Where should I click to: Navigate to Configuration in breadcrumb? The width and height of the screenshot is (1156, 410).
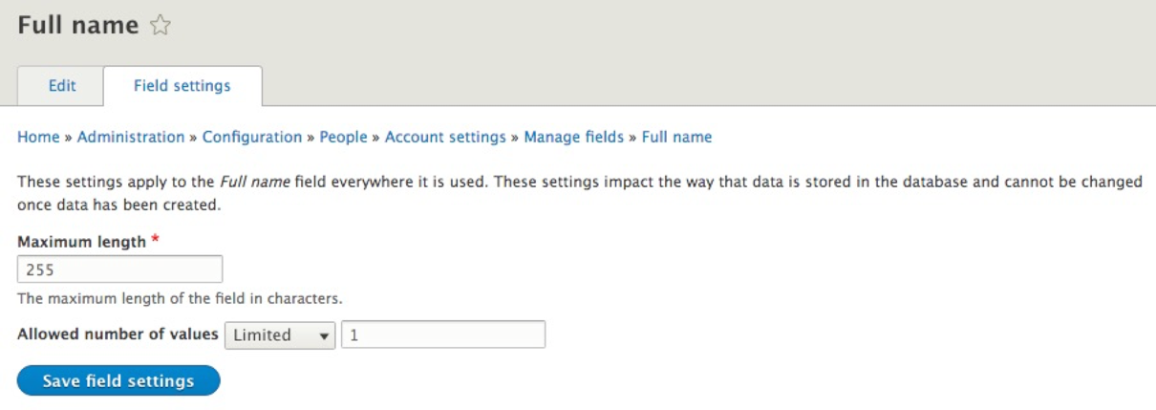click(252, 137)
